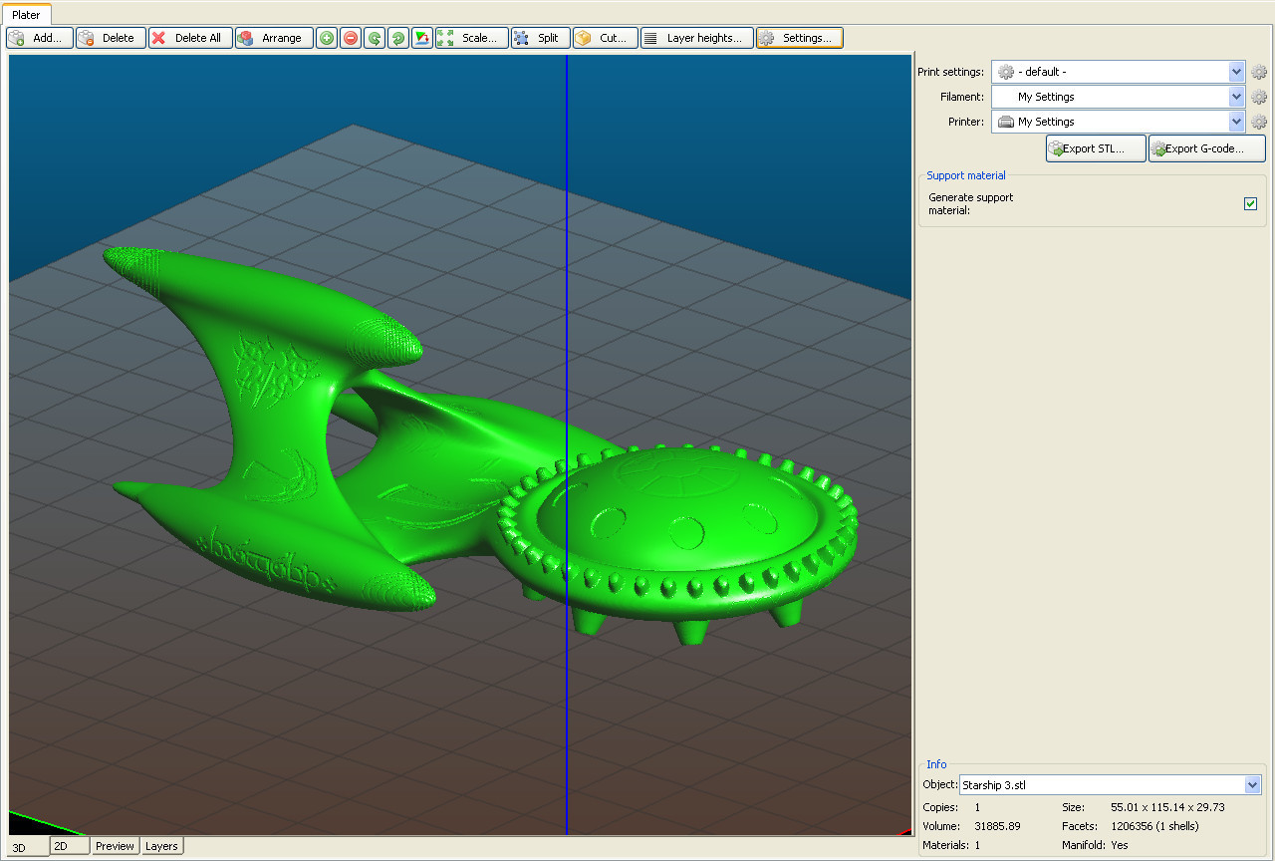The image size is (1275, 861).
Task: Open the Printer settings dropdown
Action: [x=1235, y=121]
